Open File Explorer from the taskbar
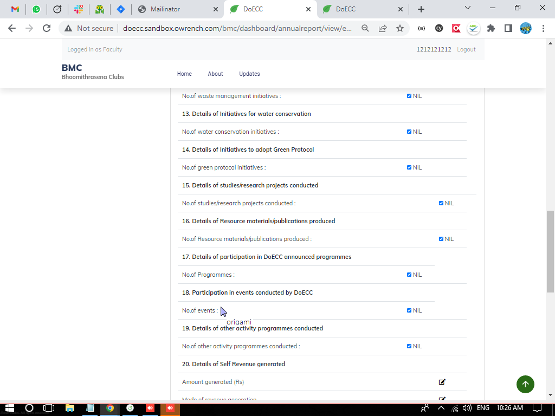Image resolution: width=555 pixels, height=416 pixels. (x=69, y=408)
